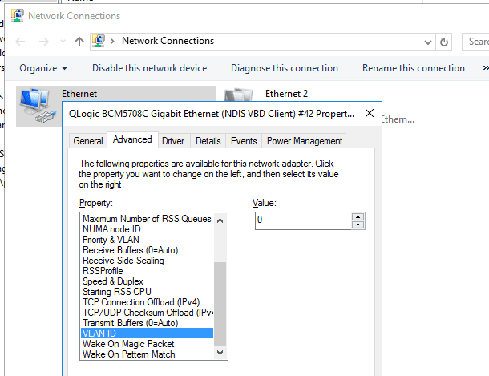Focus the Search box
The height and width of the screenshot is (376, 489).
click(x=475, y=42)
